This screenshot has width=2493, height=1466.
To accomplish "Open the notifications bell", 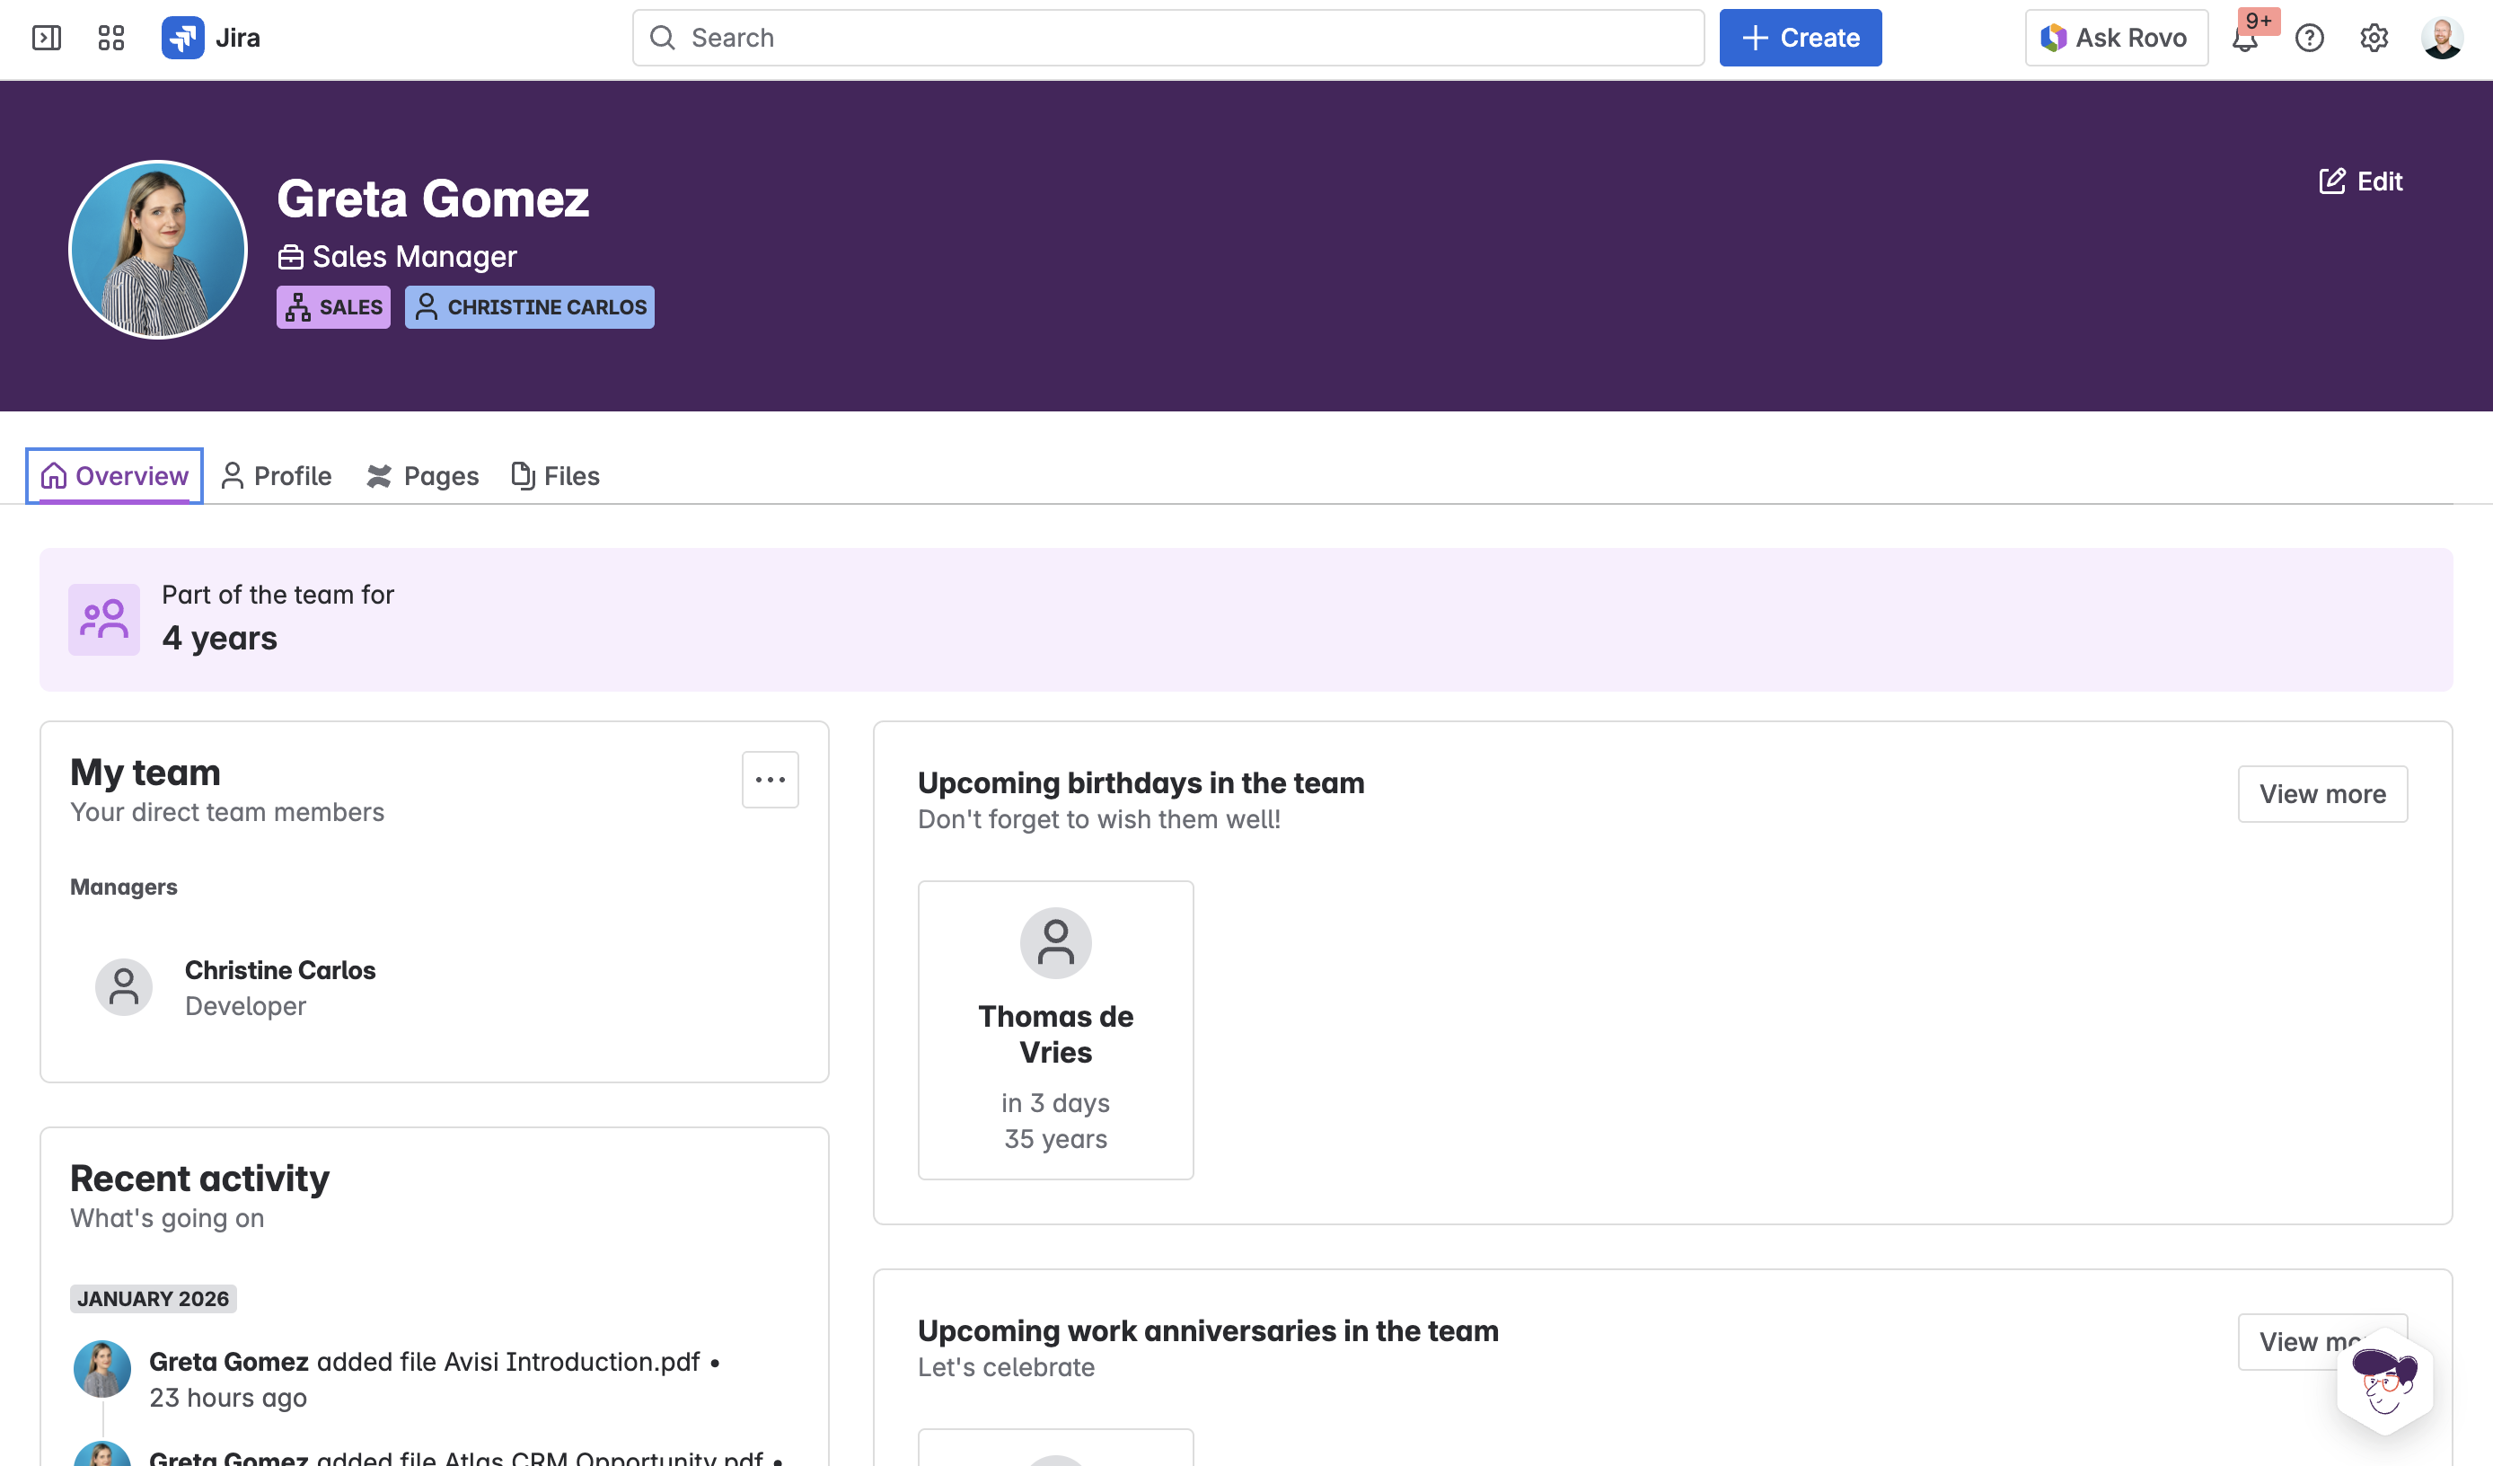I will click(2245, 39).
